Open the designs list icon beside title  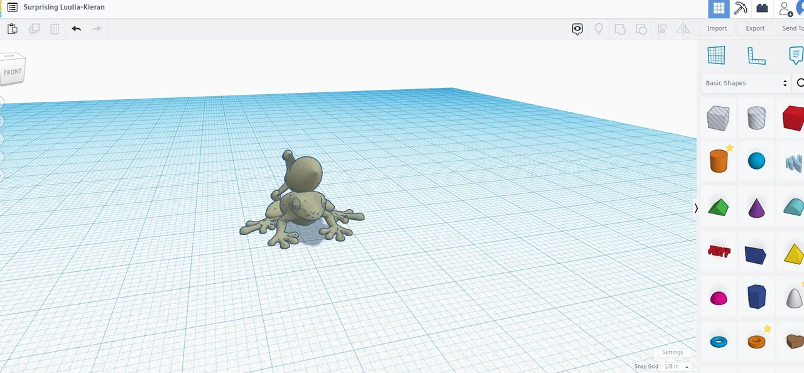coord(12,8)
